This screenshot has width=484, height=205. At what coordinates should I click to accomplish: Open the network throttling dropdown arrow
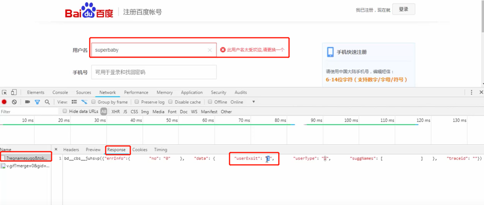(x=253, y=102)
